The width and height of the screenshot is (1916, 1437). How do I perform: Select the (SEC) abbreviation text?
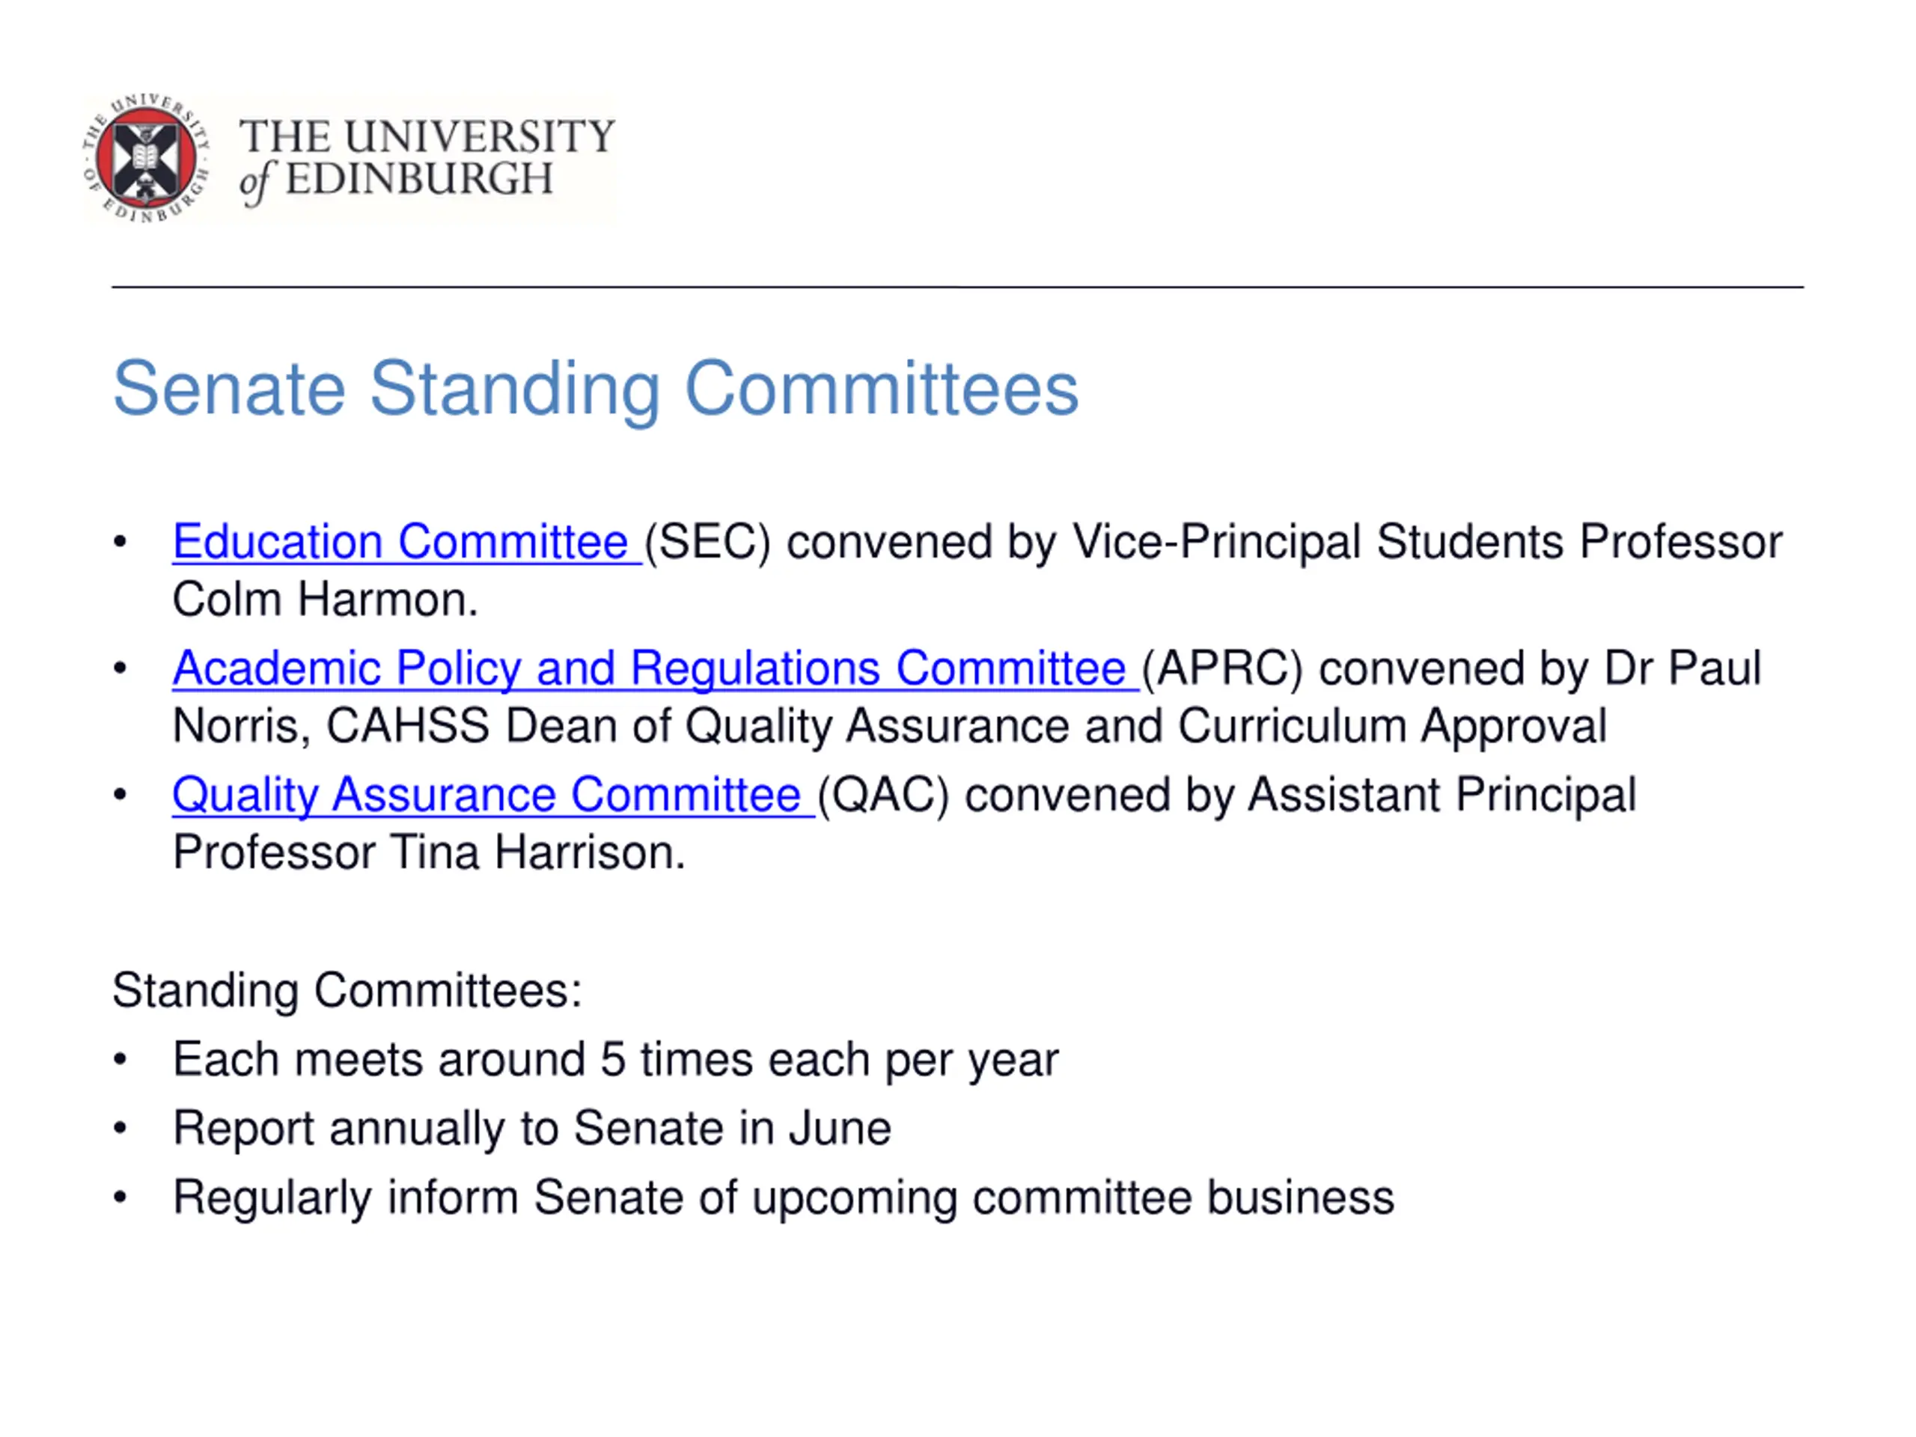coord(708,542)
